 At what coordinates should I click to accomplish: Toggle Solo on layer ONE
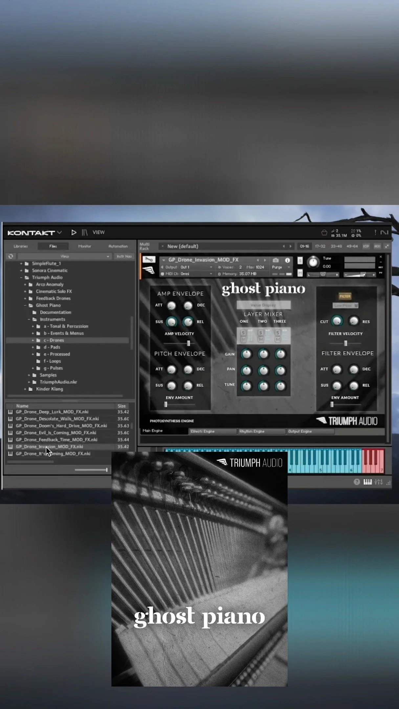(x=243, y=333)
